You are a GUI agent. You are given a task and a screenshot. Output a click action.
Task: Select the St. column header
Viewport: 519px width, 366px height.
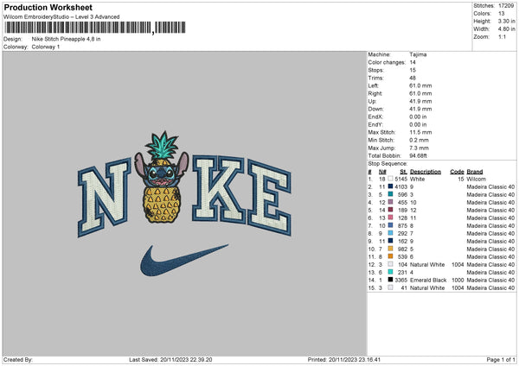coord(403,172)
